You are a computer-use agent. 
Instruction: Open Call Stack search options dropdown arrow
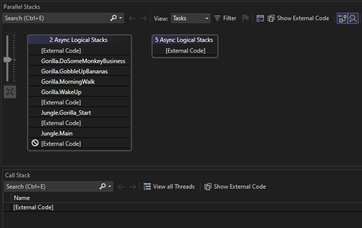coord(110,187)
